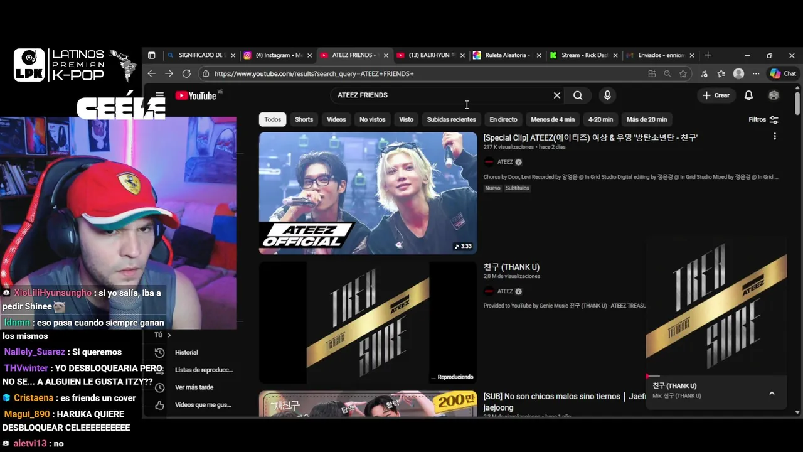Image resolution: width=803 pixels, height=452 pixels.
Task: Select the Menos de 4 min chip
Action: pyautogui.click(x=553, y=119)
